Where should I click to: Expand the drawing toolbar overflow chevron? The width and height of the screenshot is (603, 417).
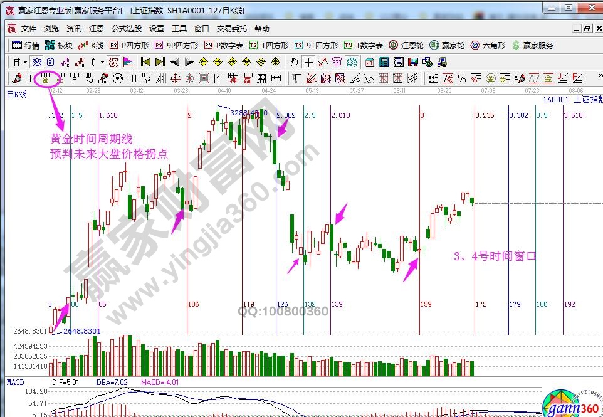(596, 78)
